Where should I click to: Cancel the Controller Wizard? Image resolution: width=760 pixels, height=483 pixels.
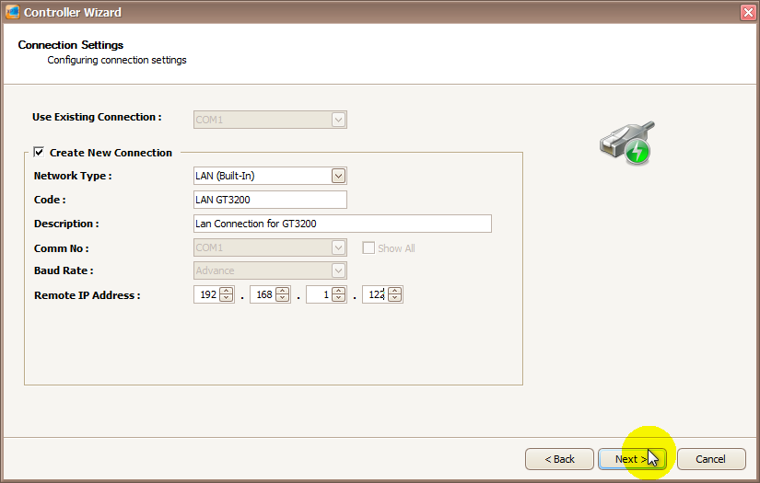pyautogui.click(x=710, y=459)
